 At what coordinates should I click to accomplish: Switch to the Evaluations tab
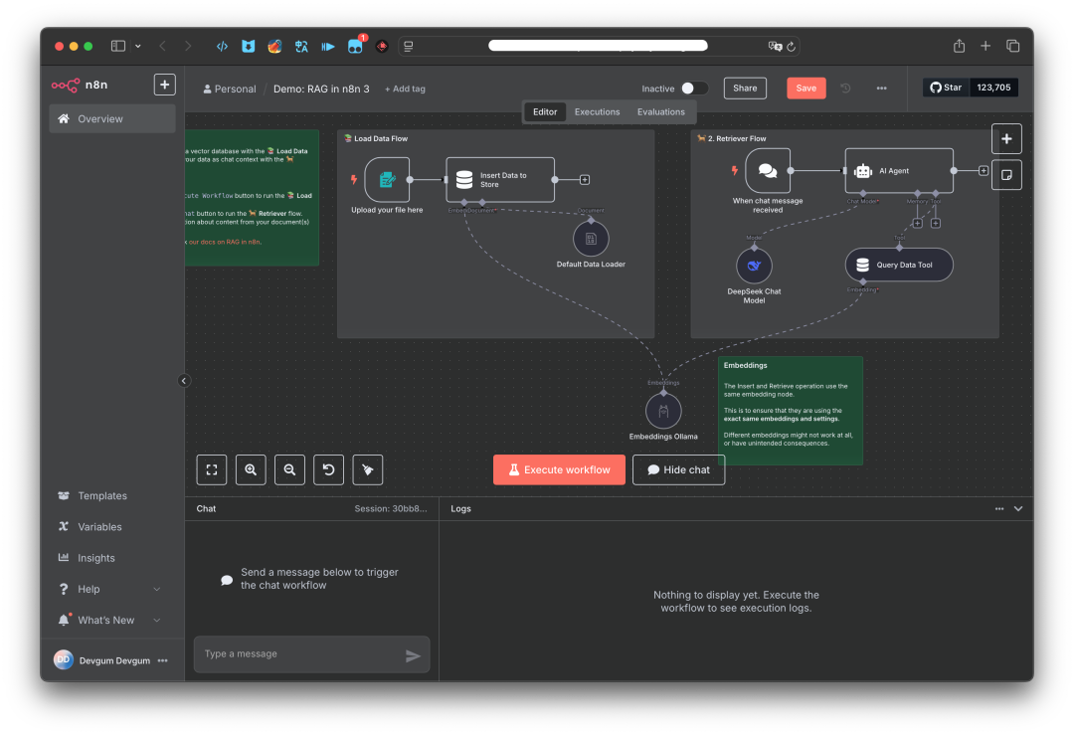(x=660, y=111)
